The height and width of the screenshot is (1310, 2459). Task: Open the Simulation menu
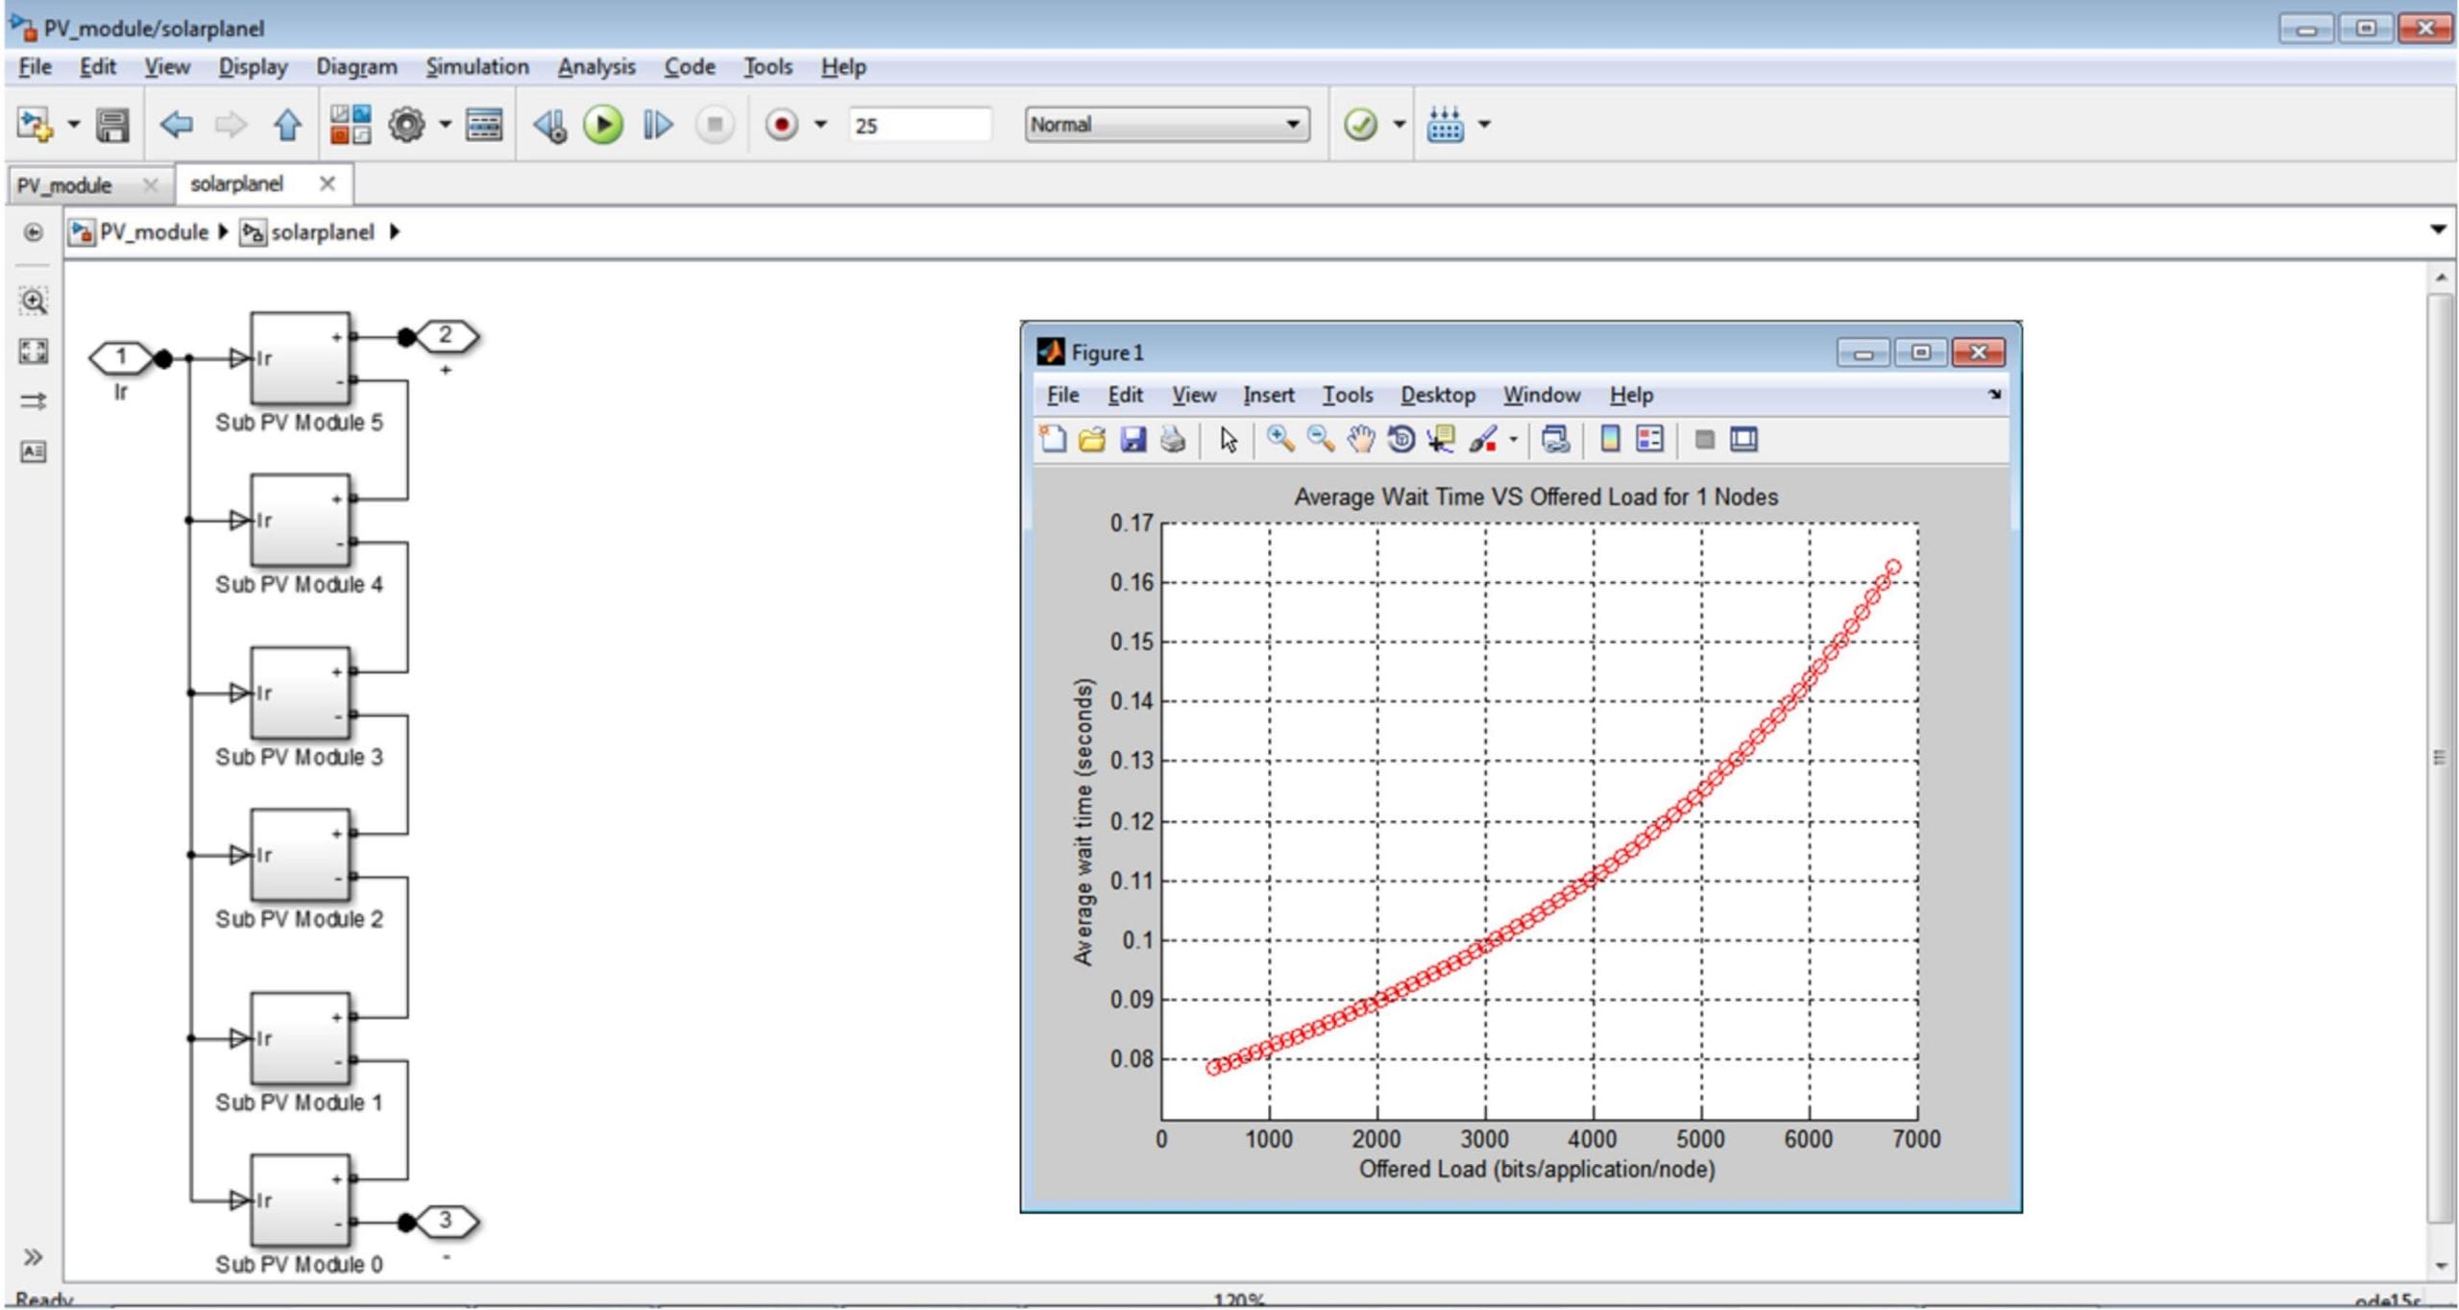click(477, 67)
